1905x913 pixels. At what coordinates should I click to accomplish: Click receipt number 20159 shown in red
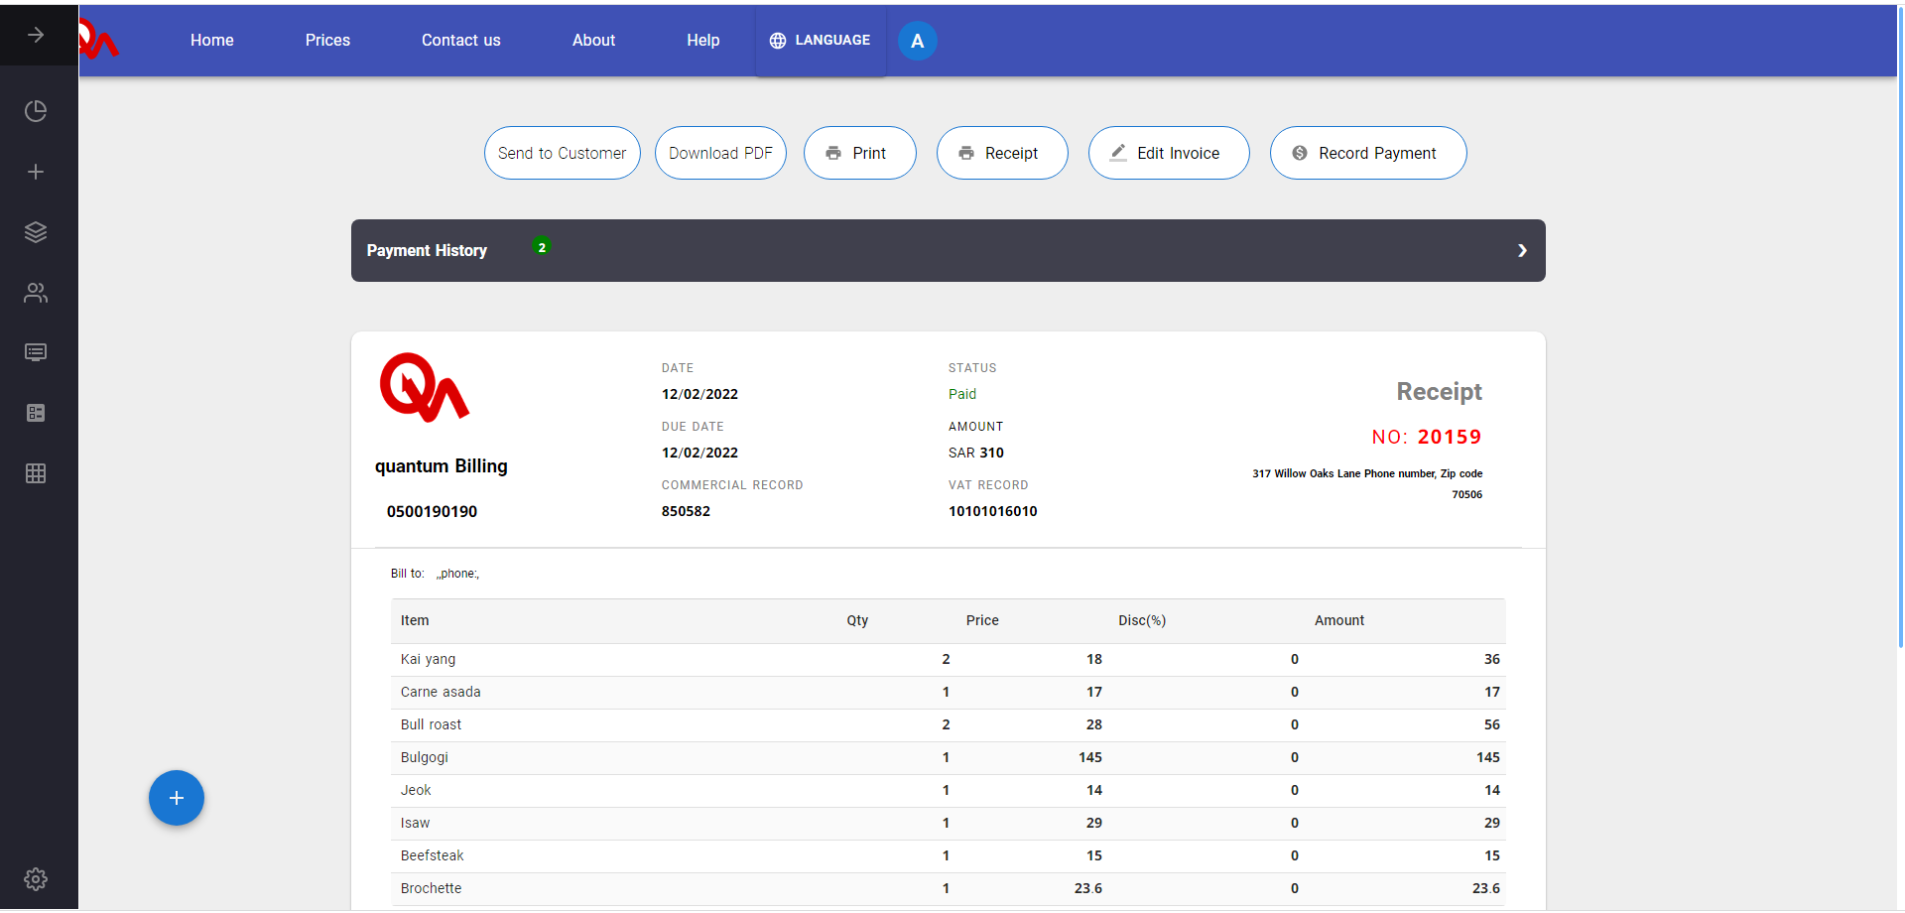pyautogui.click(x=1450, y=437)
